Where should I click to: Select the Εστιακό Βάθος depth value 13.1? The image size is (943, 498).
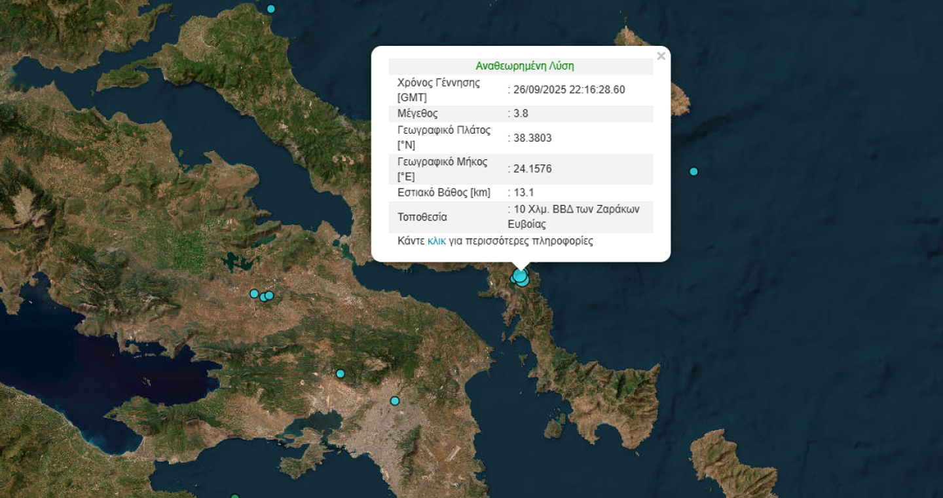pos(520,192)
